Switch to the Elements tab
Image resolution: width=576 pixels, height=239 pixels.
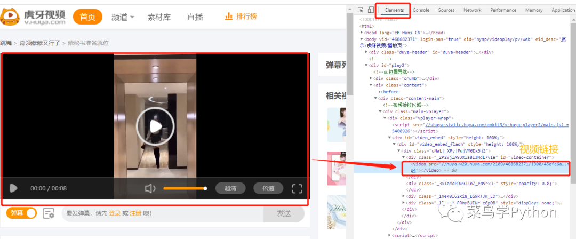(395, 10)
